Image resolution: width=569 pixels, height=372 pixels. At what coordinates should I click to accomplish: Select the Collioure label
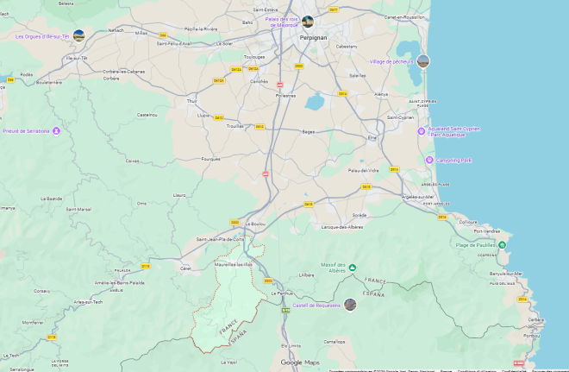[468, 222]
